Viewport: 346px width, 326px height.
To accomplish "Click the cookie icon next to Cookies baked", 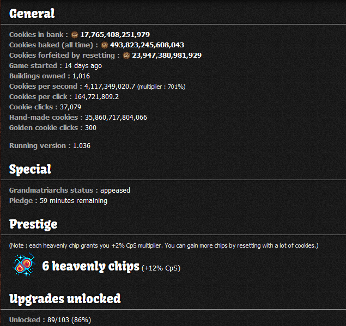I will 105,45.
